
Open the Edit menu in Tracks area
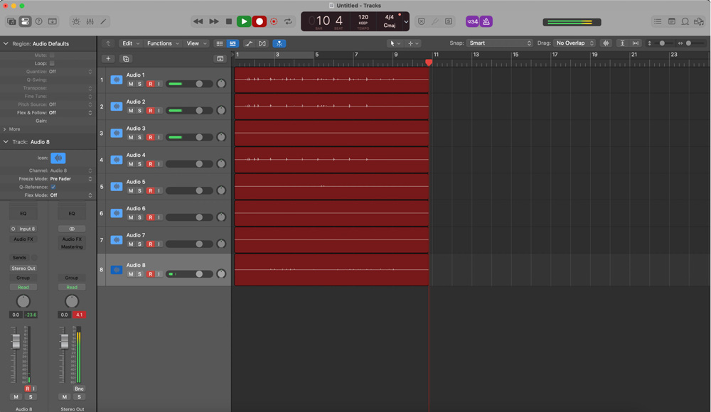point(130,43)
